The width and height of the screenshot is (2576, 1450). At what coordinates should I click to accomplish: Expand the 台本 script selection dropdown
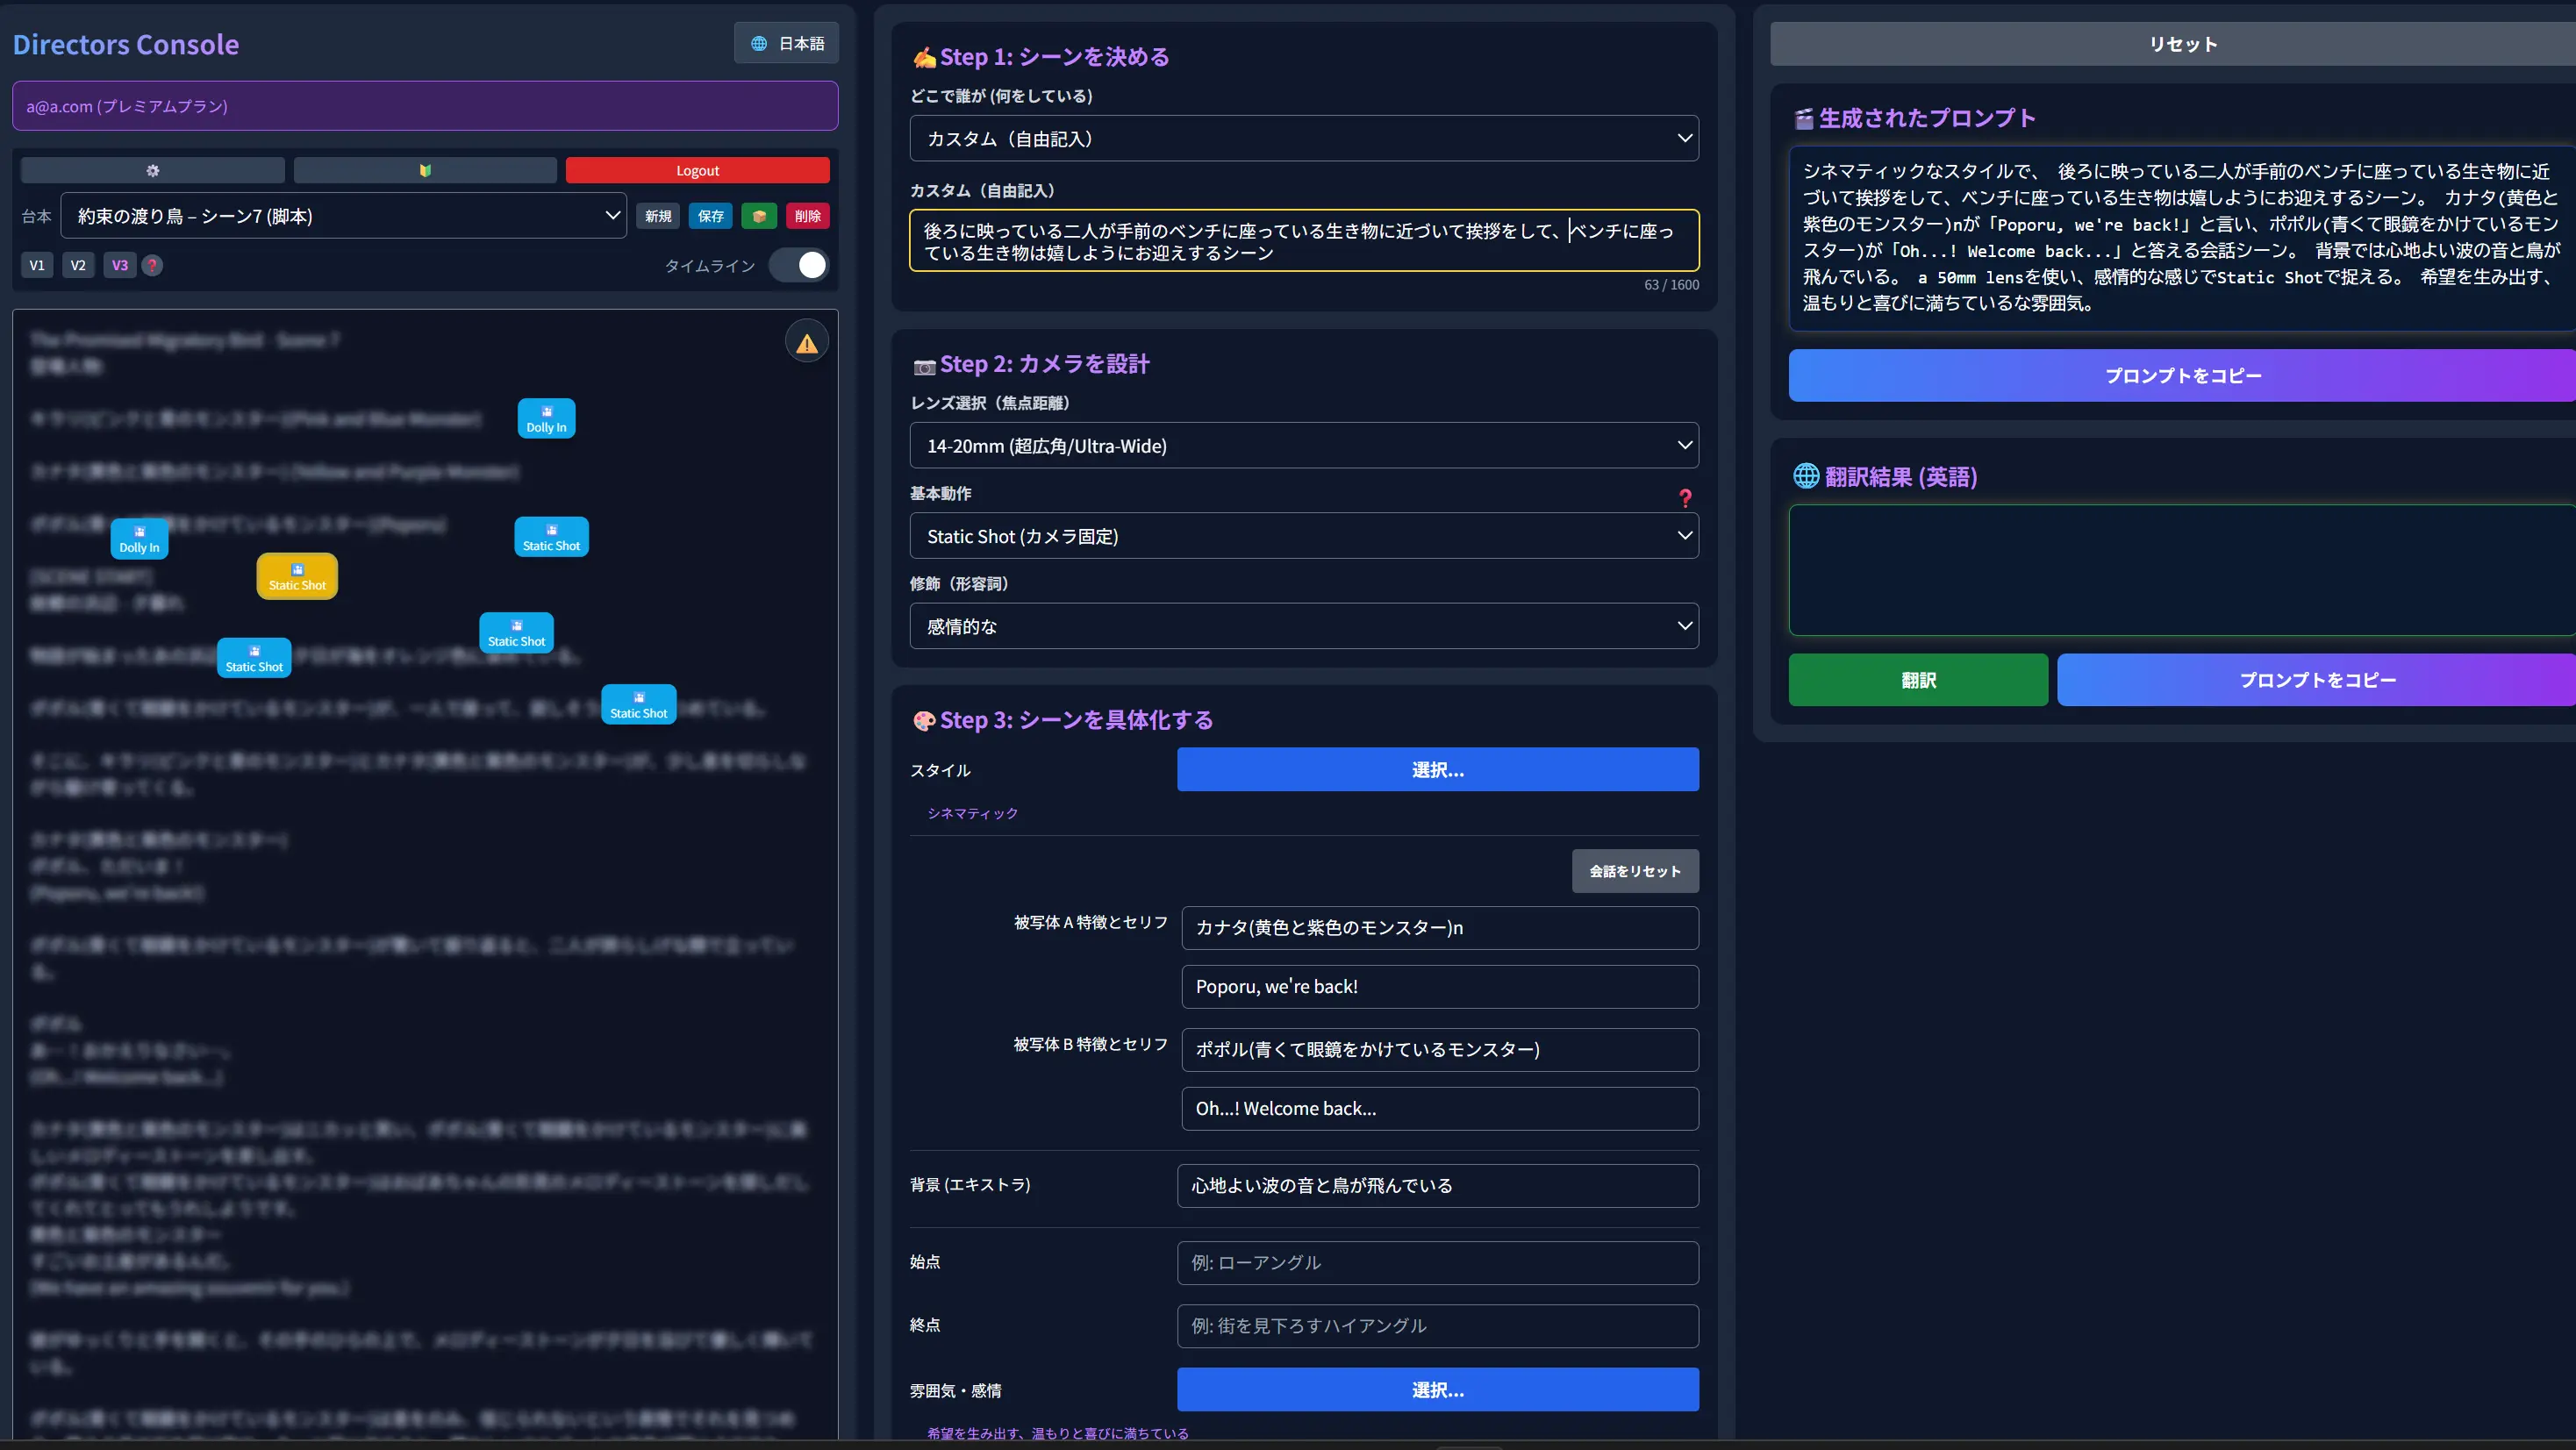click(343, 216)
